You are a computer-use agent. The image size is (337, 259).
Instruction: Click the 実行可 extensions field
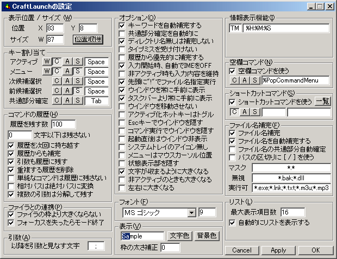point(291,188)
